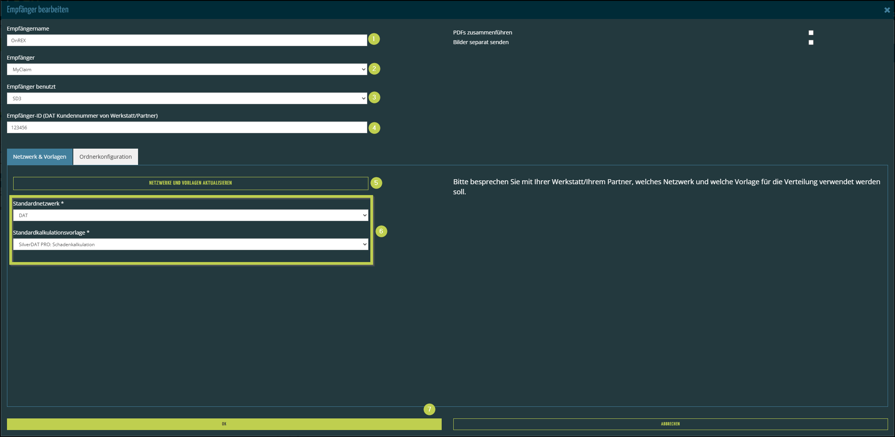Image resolution: width=895 pixels, height=437 pixels.
Task: Select the Netzwerk & Vorlagen tab
Action: click(40, 157)
